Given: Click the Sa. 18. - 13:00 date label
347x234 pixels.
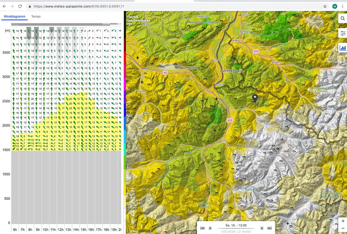Looking at the screenshot, I should [x=236, y=225].
